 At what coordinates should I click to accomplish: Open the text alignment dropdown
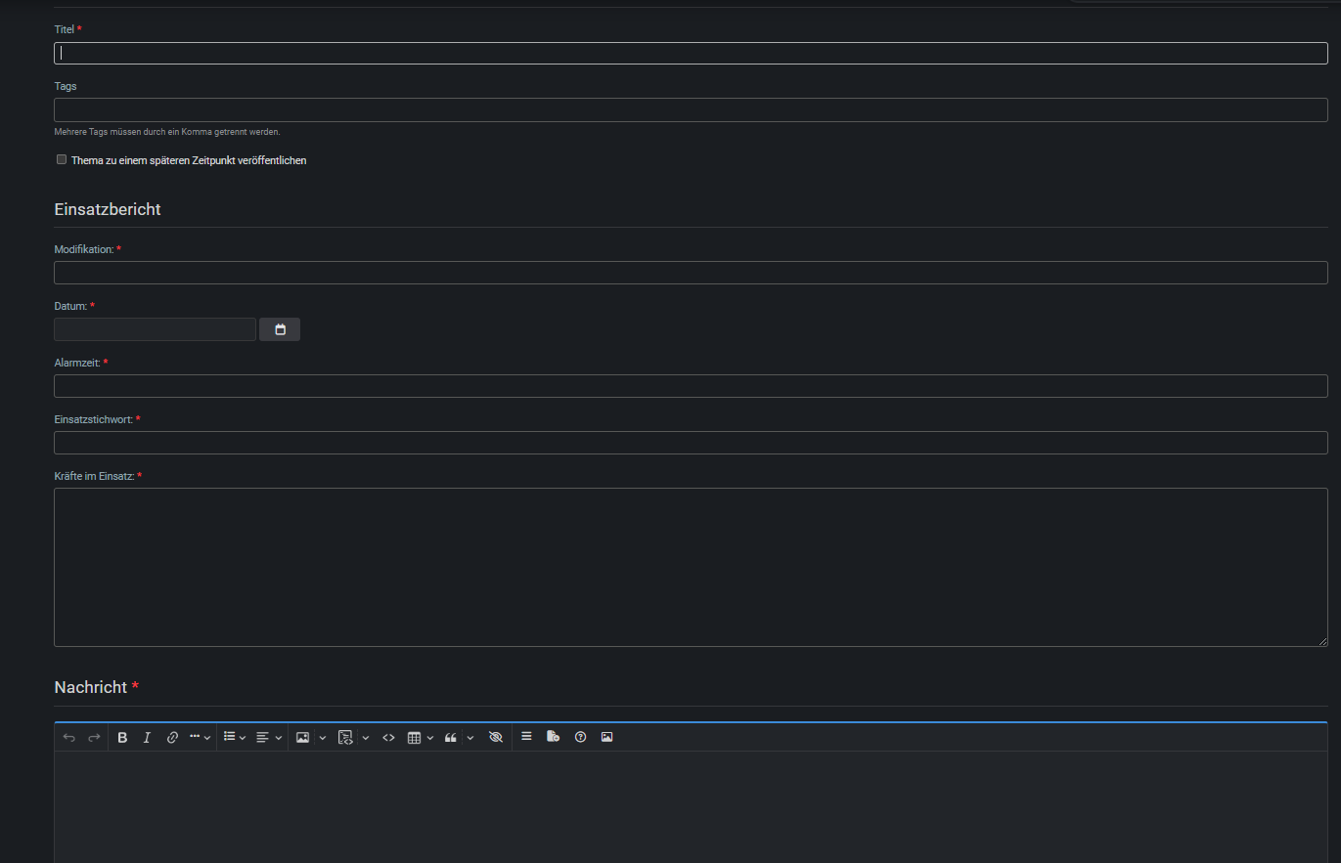click(x=268, y=737)
